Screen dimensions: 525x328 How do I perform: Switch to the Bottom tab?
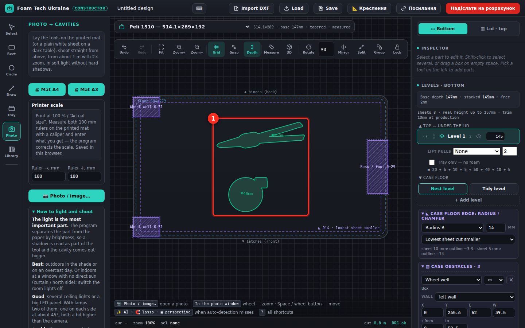pyautogui.click(x=443, y=28)
